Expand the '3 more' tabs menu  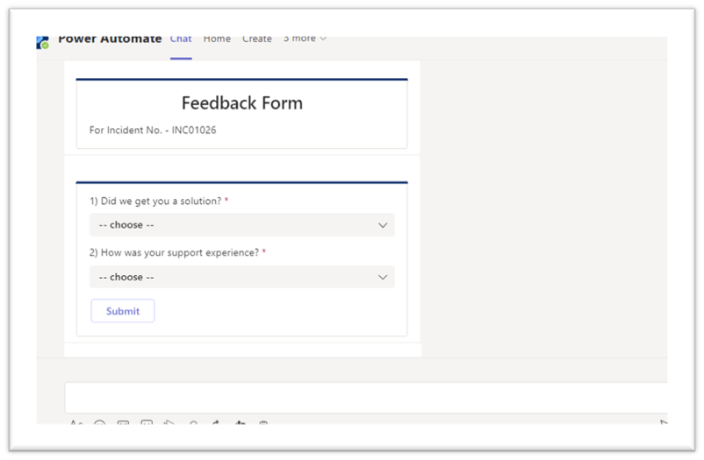305,39
